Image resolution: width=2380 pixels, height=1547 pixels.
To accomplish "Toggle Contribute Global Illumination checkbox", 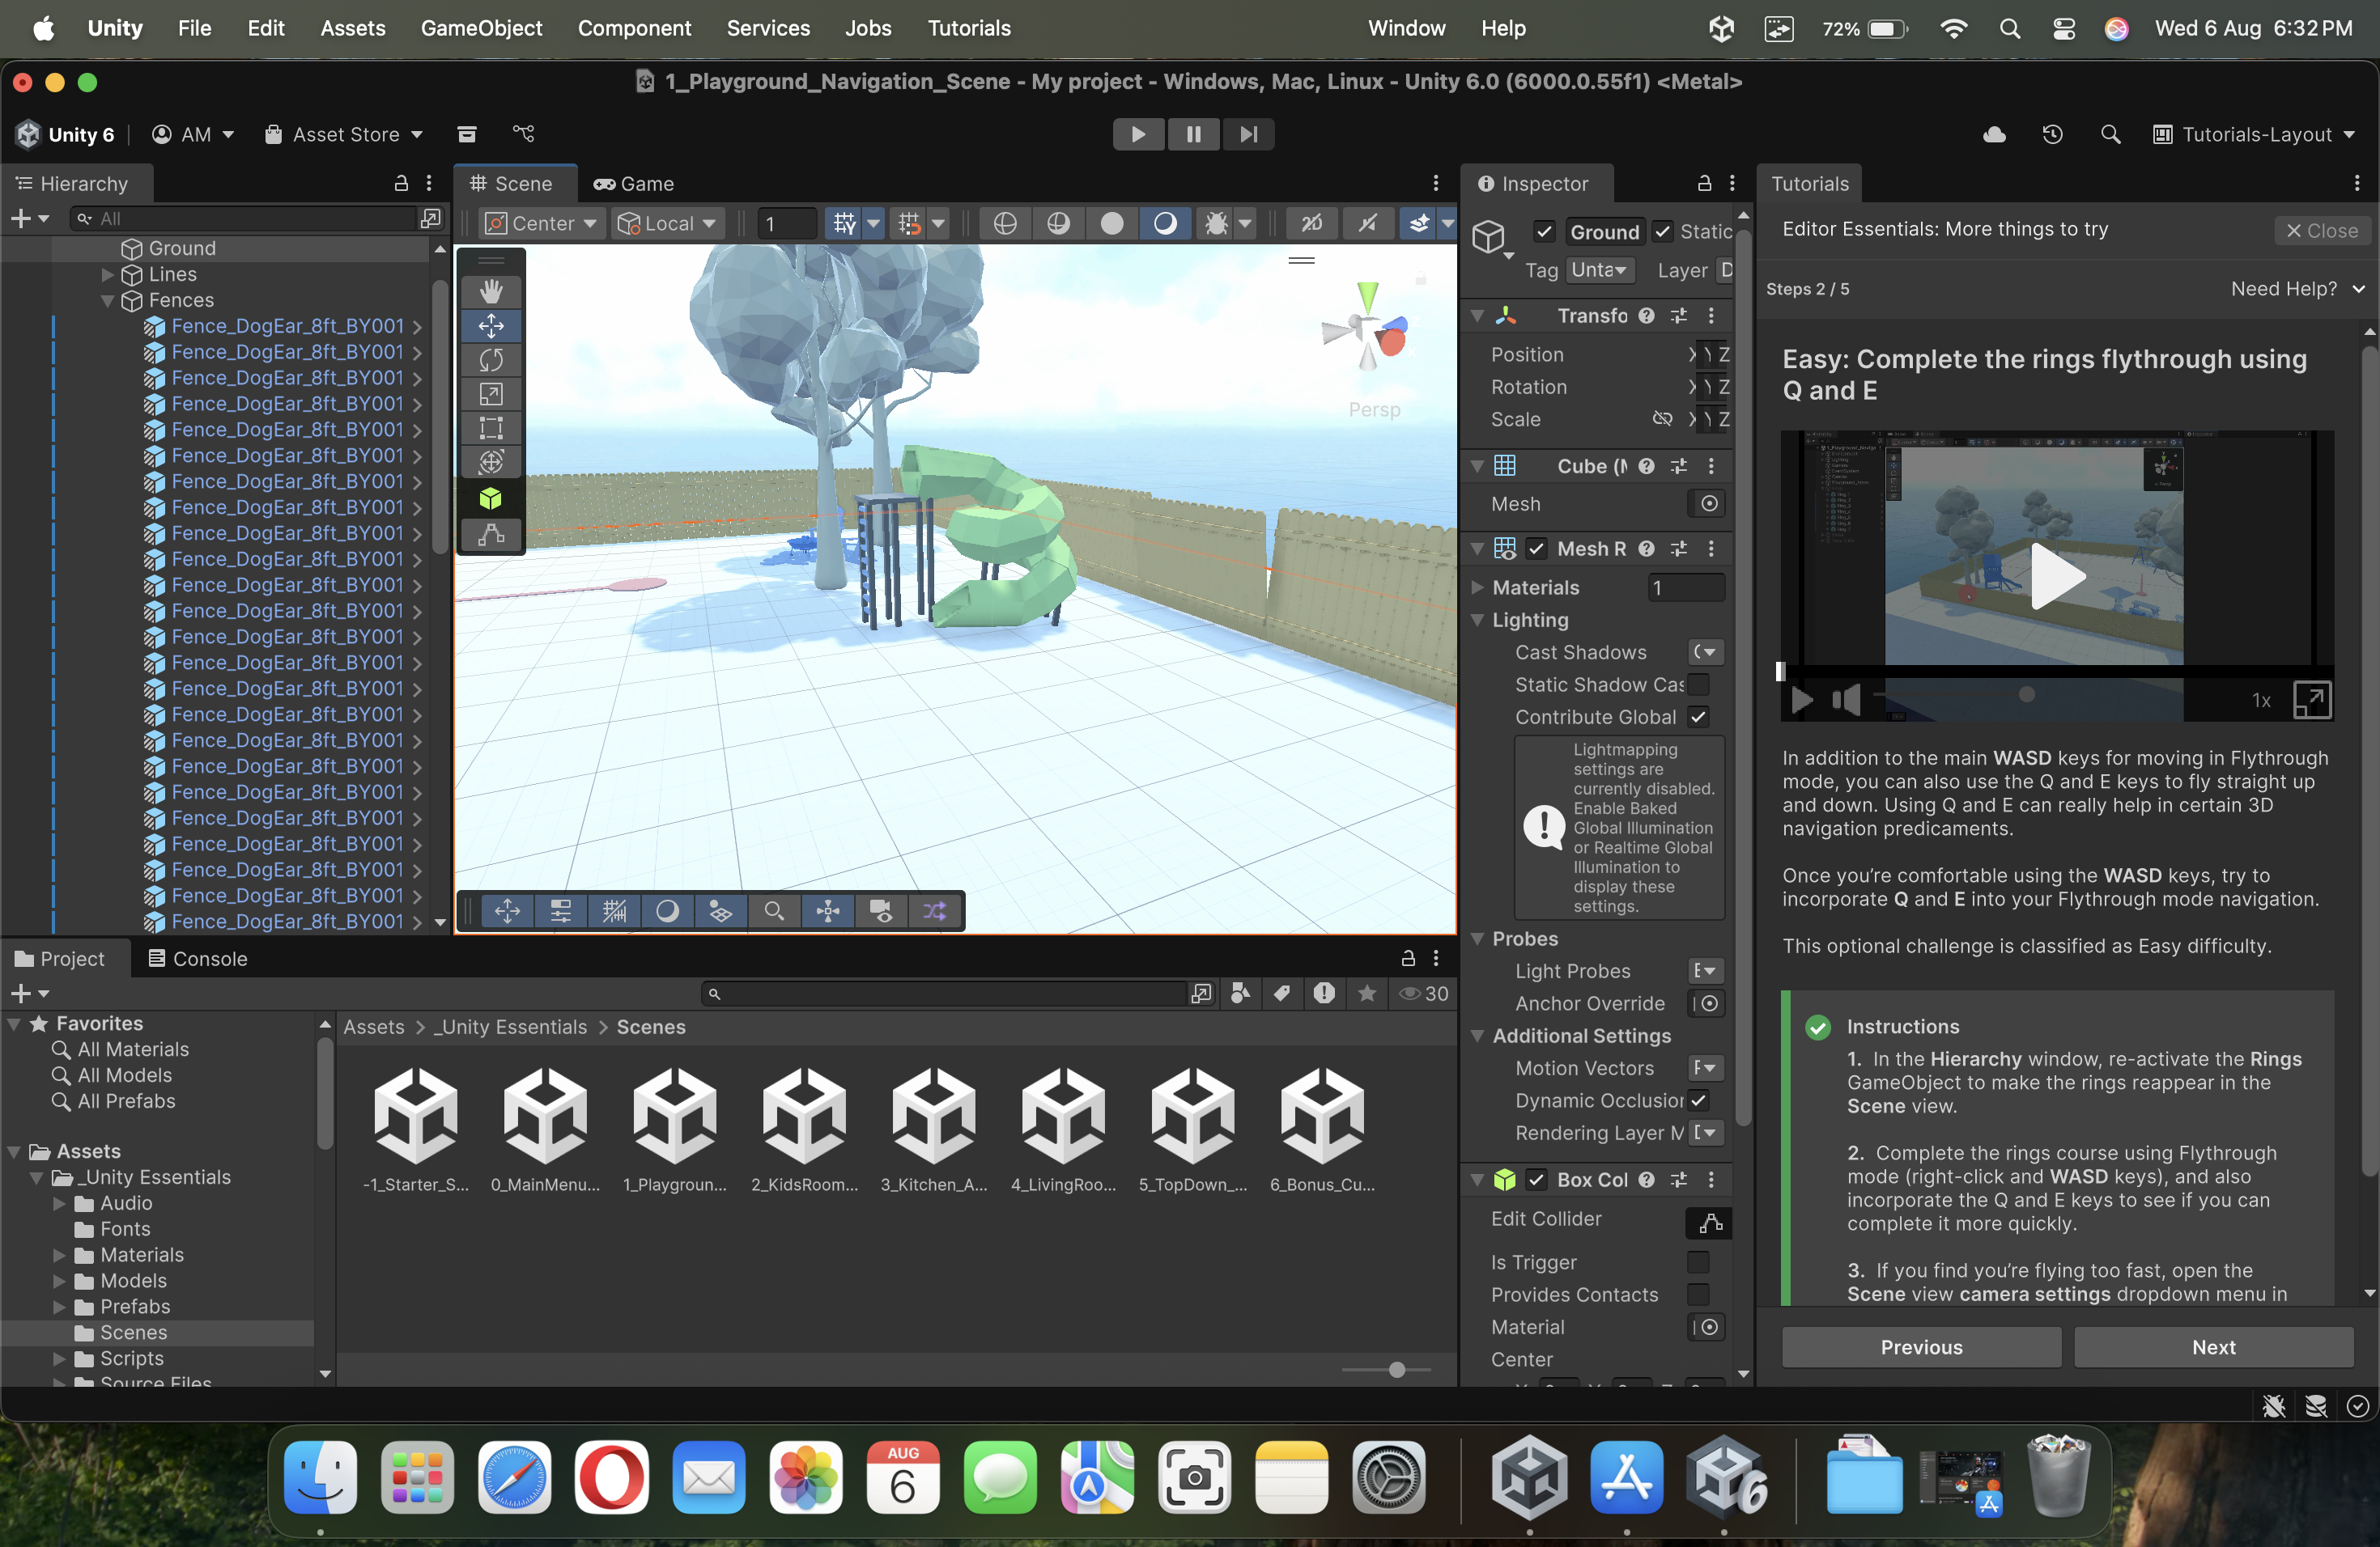I will tap(1698, 717).
